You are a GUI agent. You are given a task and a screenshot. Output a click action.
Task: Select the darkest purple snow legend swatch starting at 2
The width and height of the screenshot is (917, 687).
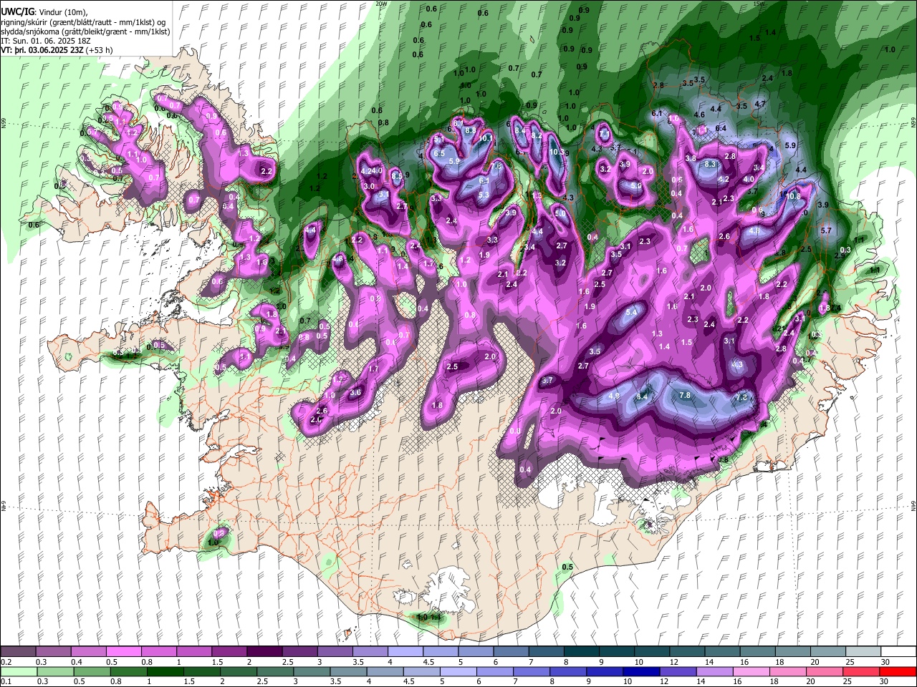pyautogui.click(x=264, y=652)
